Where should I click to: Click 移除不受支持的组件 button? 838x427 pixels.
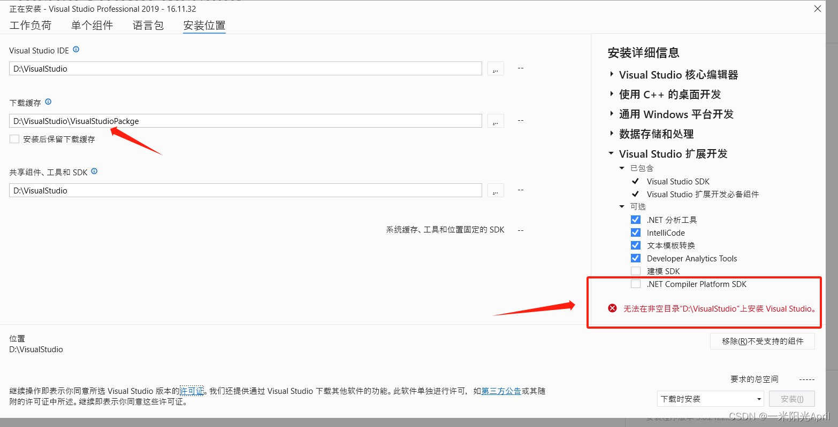[763, 341]
